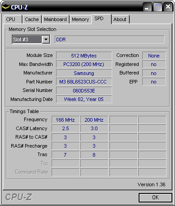Open the Mainboard tab
The height and width of the screenshot is (206, 175).
tap(55, 19)
